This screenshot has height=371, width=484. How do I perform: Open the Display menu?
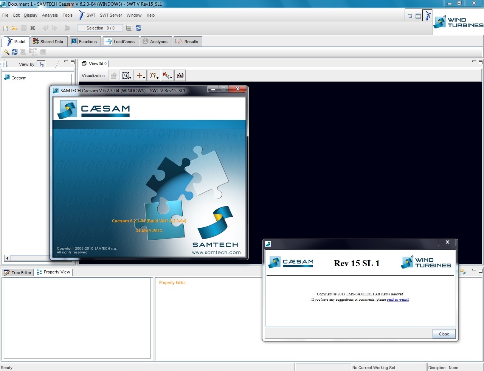(31, 15)
